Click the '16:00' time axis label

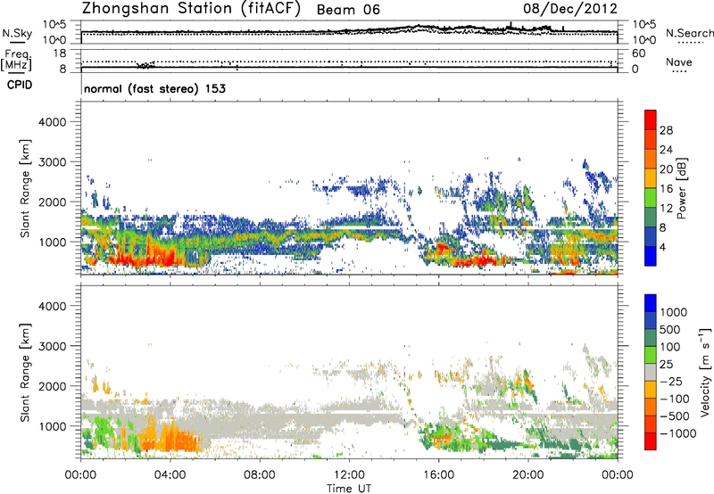pyautogui.click(x=438, y=475)
